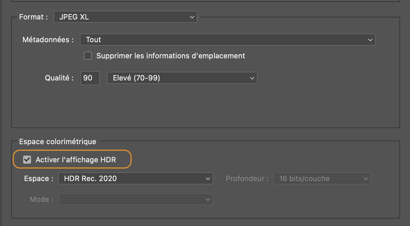Click the "Qualité :" label
Viewport: 410px width, 226px height.
59,78
